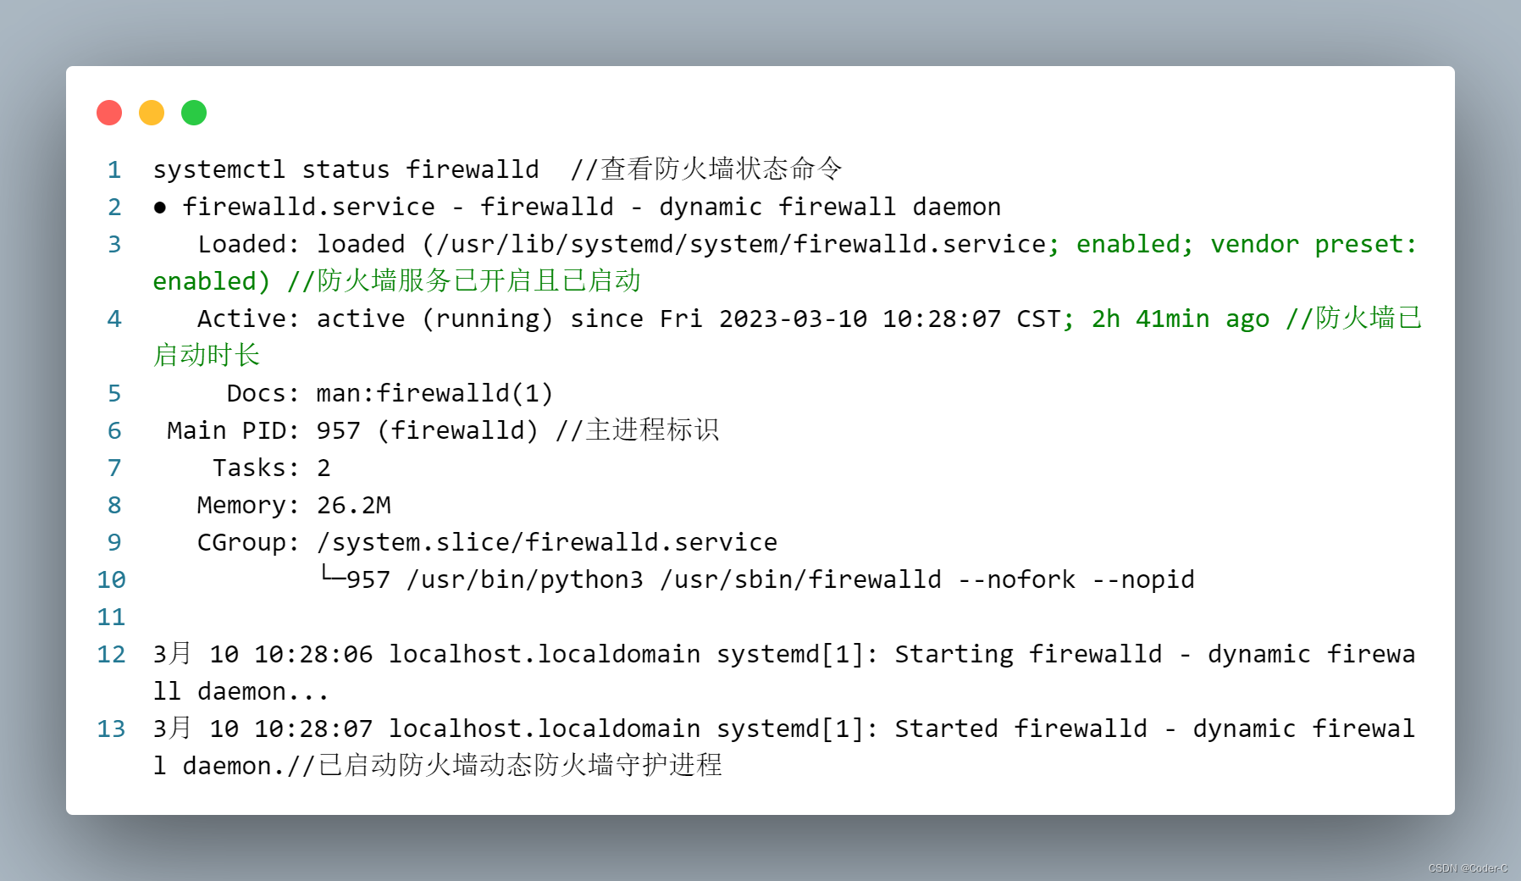Click the tree branch symbol before 957
Screen dimensions: 1521x881
pyautogui.click(x=333, y=576)
